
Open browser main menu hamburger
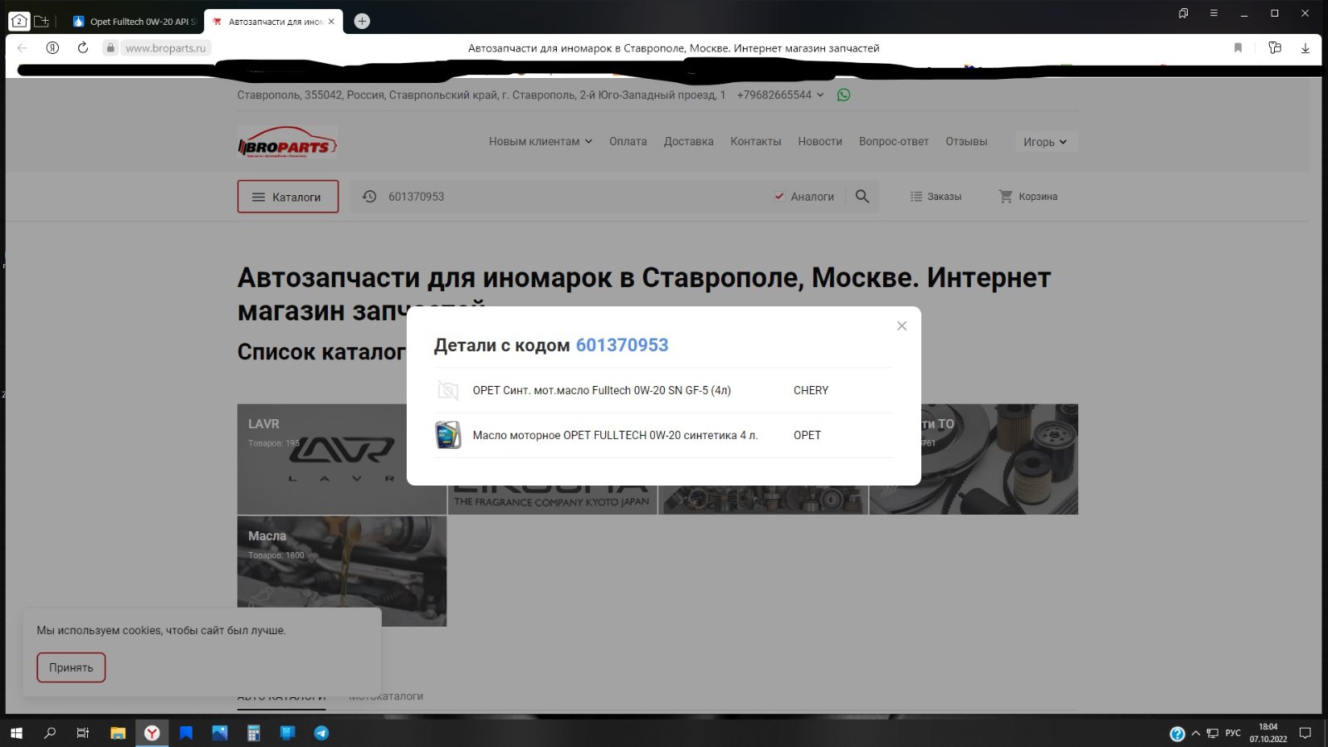pos(1213,12)
